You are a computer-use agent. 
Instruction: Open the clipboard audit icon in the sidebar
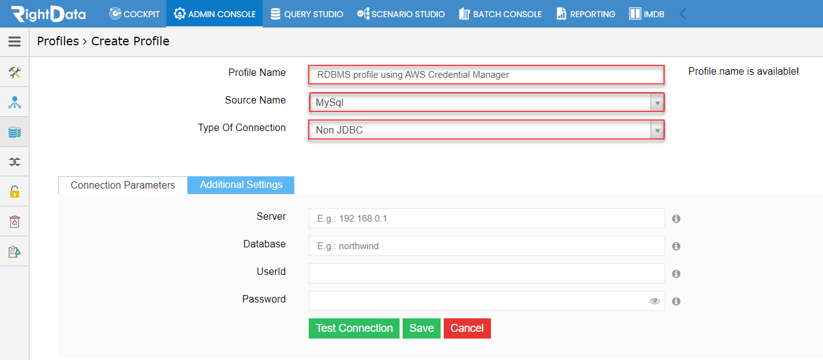[14, 250]
